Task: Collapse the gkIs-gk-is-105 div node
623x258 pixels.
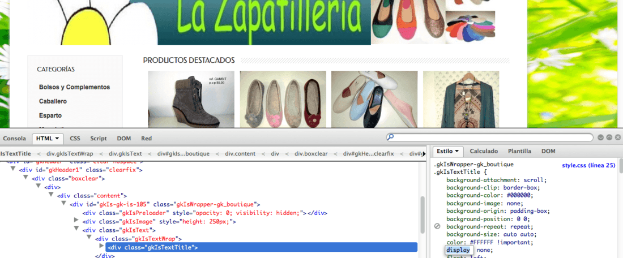Action: click(63, 203)
